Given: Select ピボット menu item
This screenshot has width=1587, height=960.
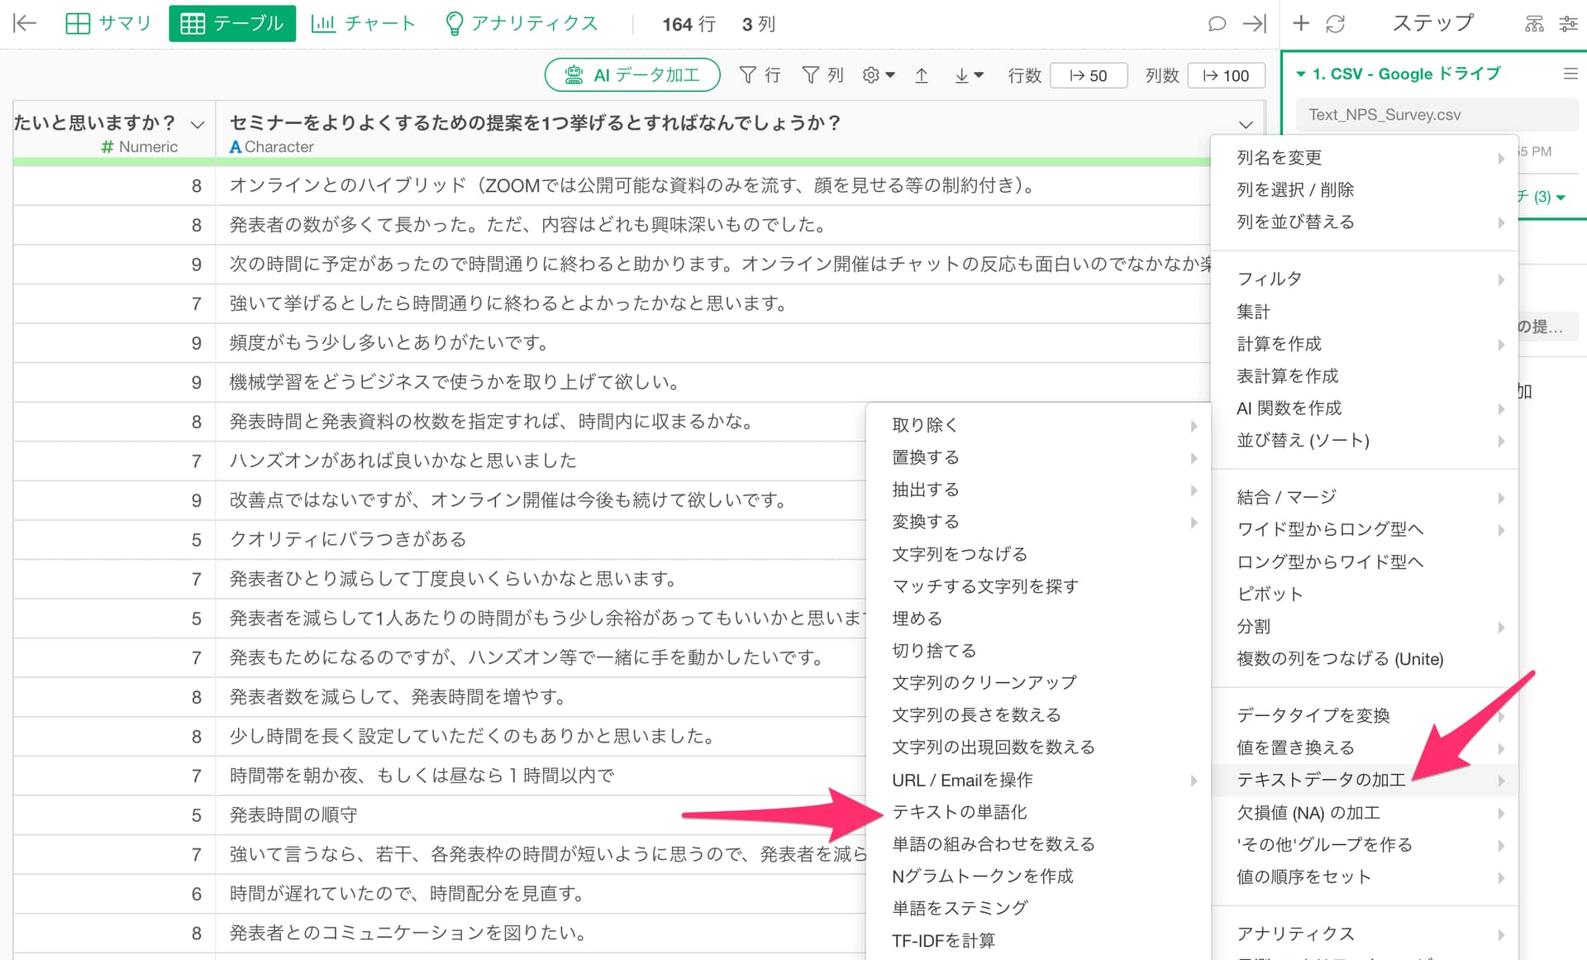Looking at the screenshot, I should click(1365, 595).
